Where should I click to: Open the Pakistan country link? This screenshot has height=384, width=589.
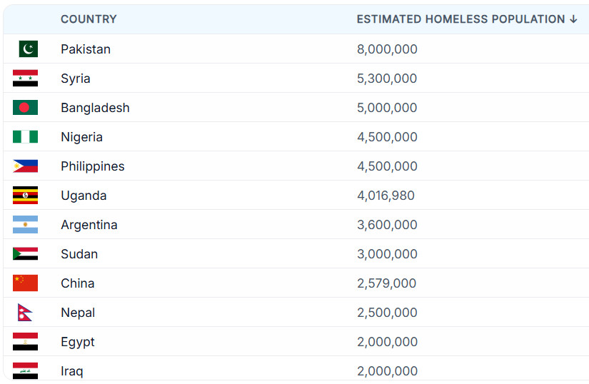[86, 49]
